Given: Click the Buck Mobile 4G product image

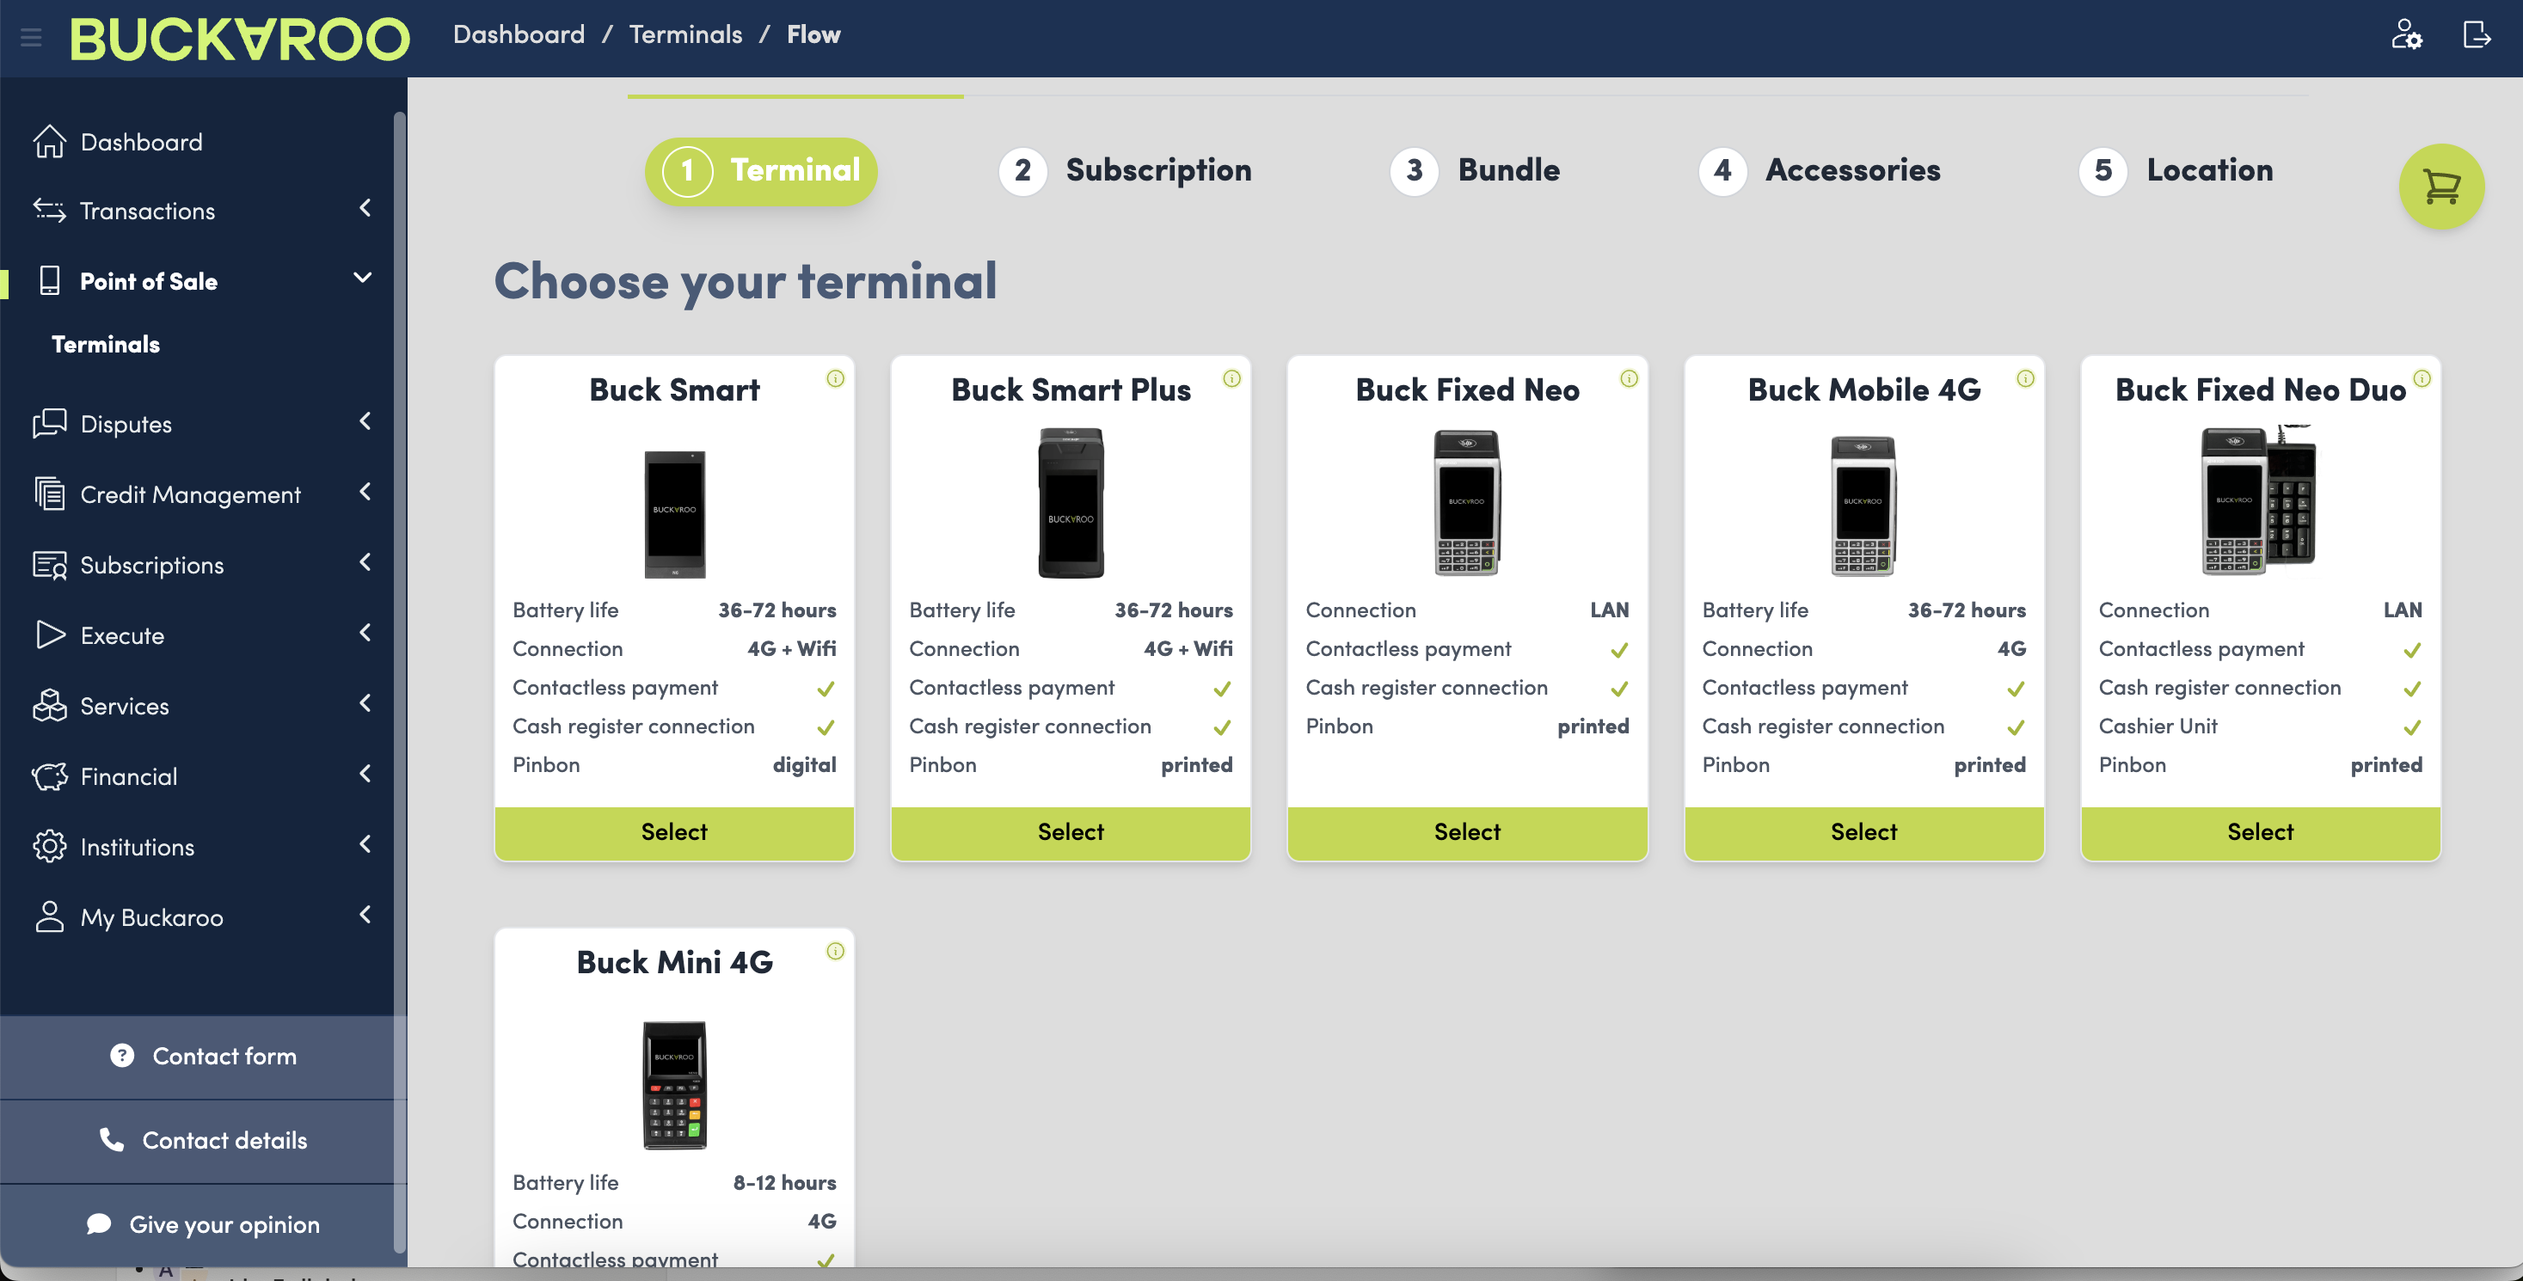Looking at the screenshot, I should pyautogui.click(x=1863, y=506).
